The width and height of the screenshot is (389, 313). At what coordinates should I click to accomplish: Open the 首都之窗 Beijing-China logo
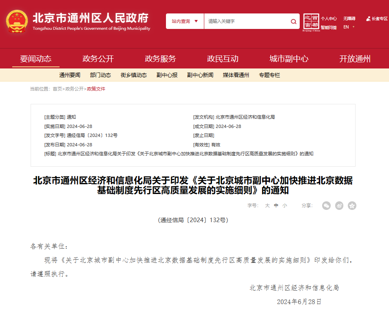(x=310, y=22)
